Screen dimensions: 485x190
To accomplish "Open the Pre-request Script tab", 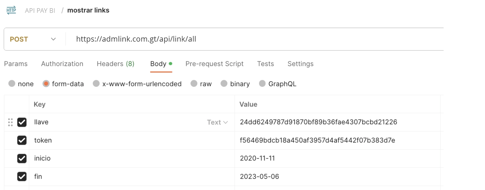I will click(x=214, y=64).
